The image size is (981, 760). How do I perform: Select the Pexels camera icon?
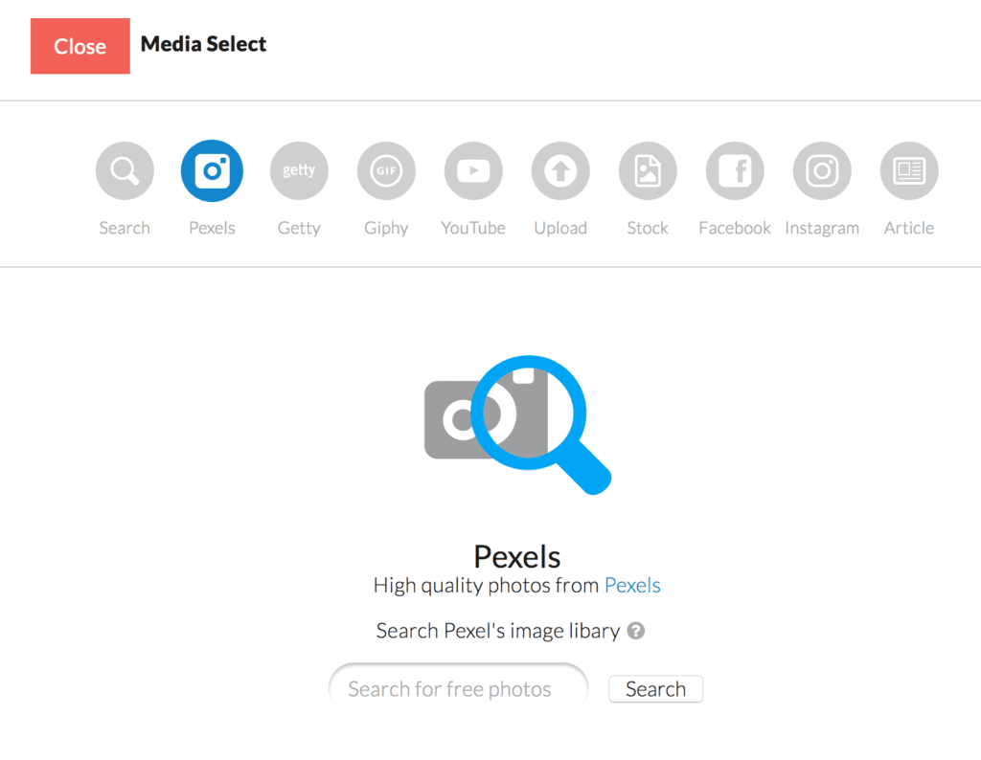click(x=212, y=170)
